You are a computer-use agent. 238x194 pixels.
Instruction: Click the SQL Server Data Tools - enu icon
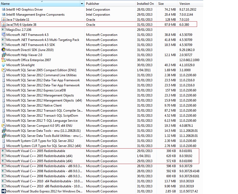(x=4, y=131)
